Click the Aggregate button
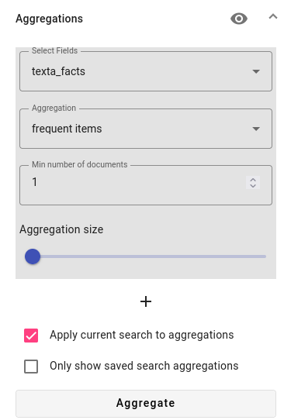This screenshot has width=284, height=420. click(x=146, y=403)
